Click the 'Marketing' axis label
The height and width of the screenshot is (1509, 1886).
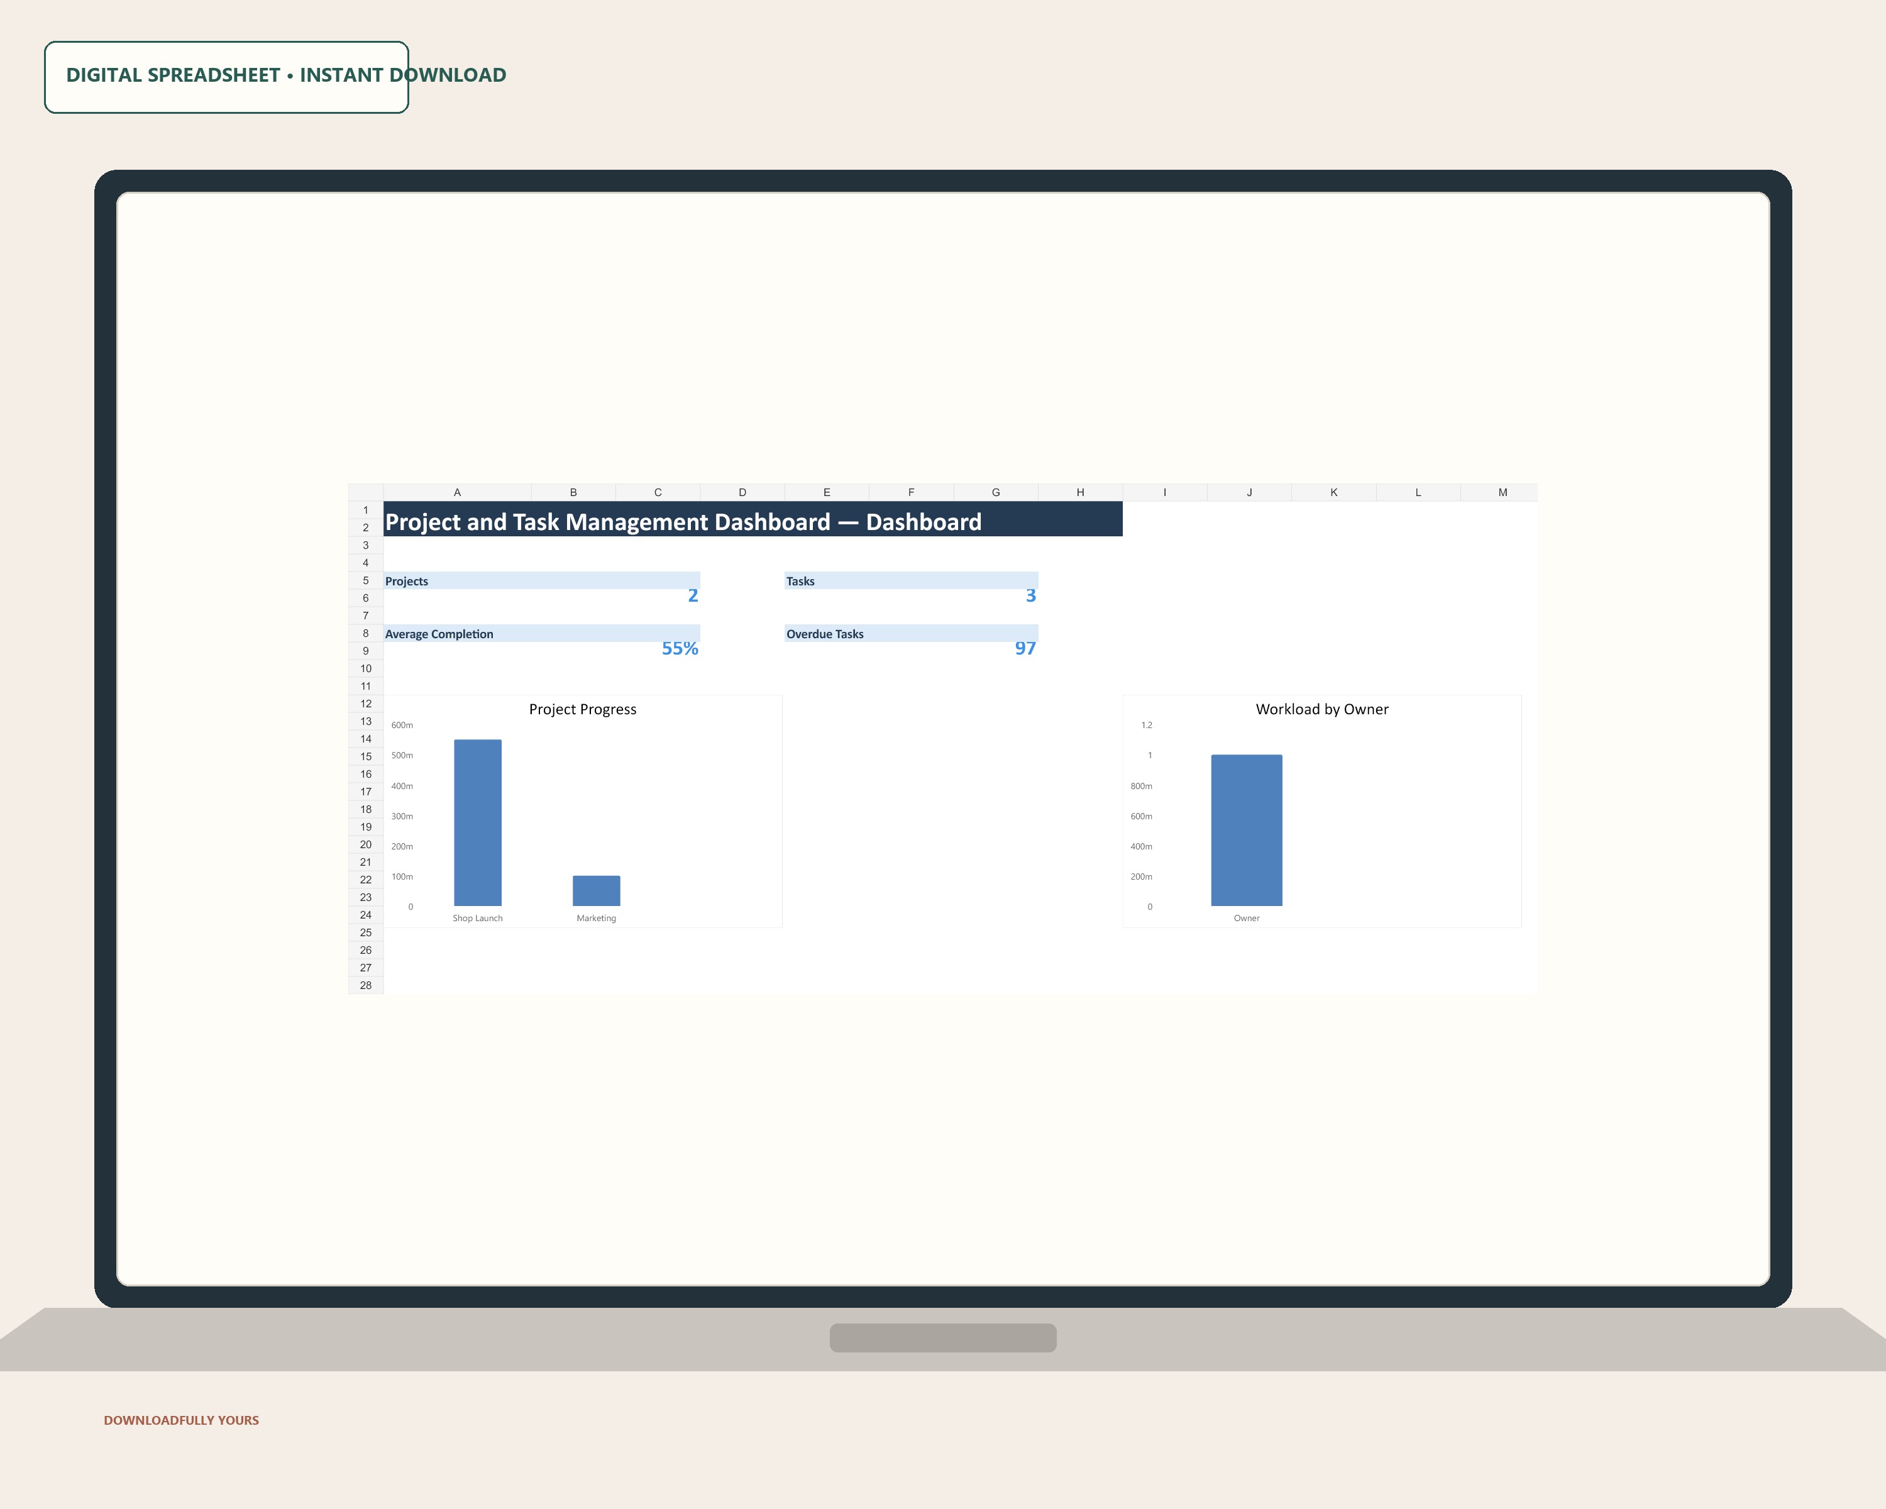597,919
